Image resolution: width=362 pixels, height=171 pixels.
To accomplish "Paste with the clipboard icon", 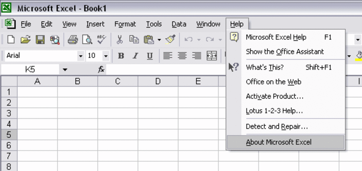I will 149,40.
